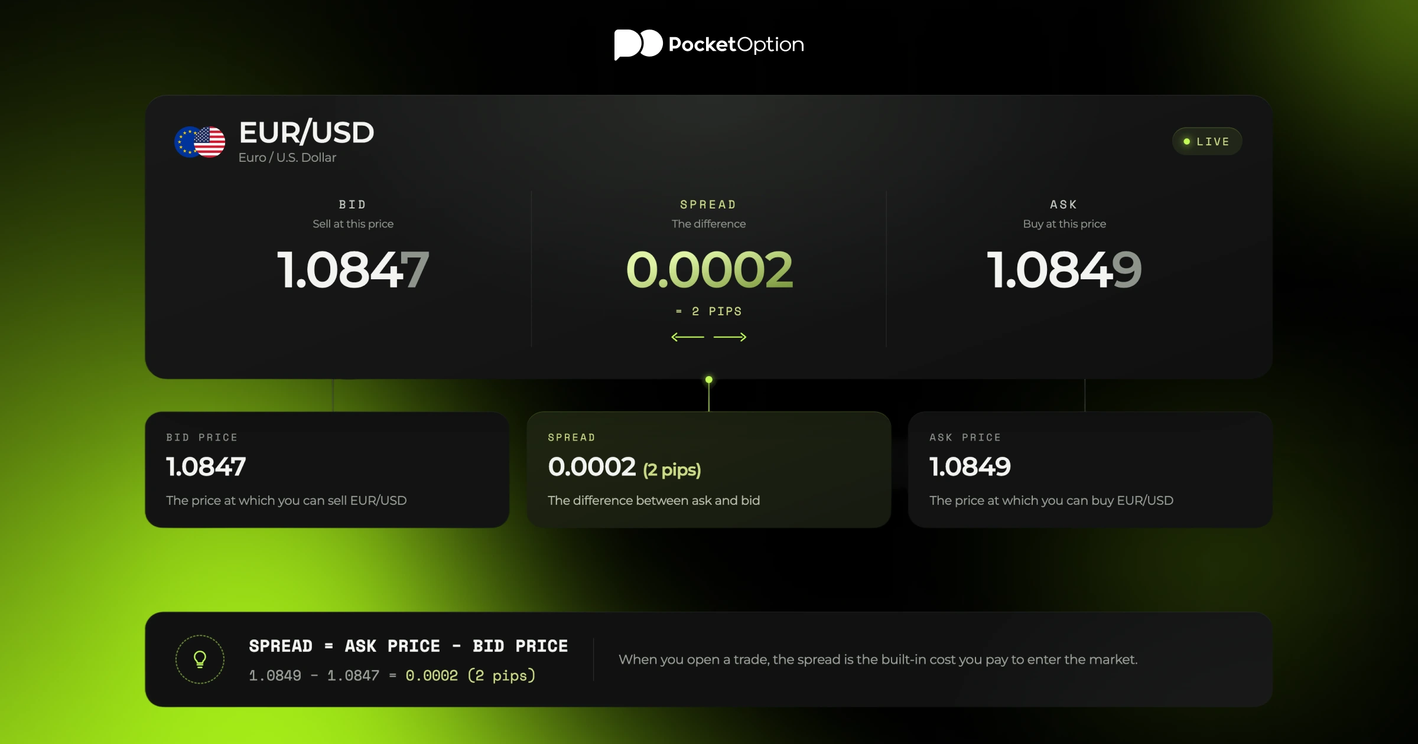
Task: Click the green connector dot below spread
Action: (709, 380)
